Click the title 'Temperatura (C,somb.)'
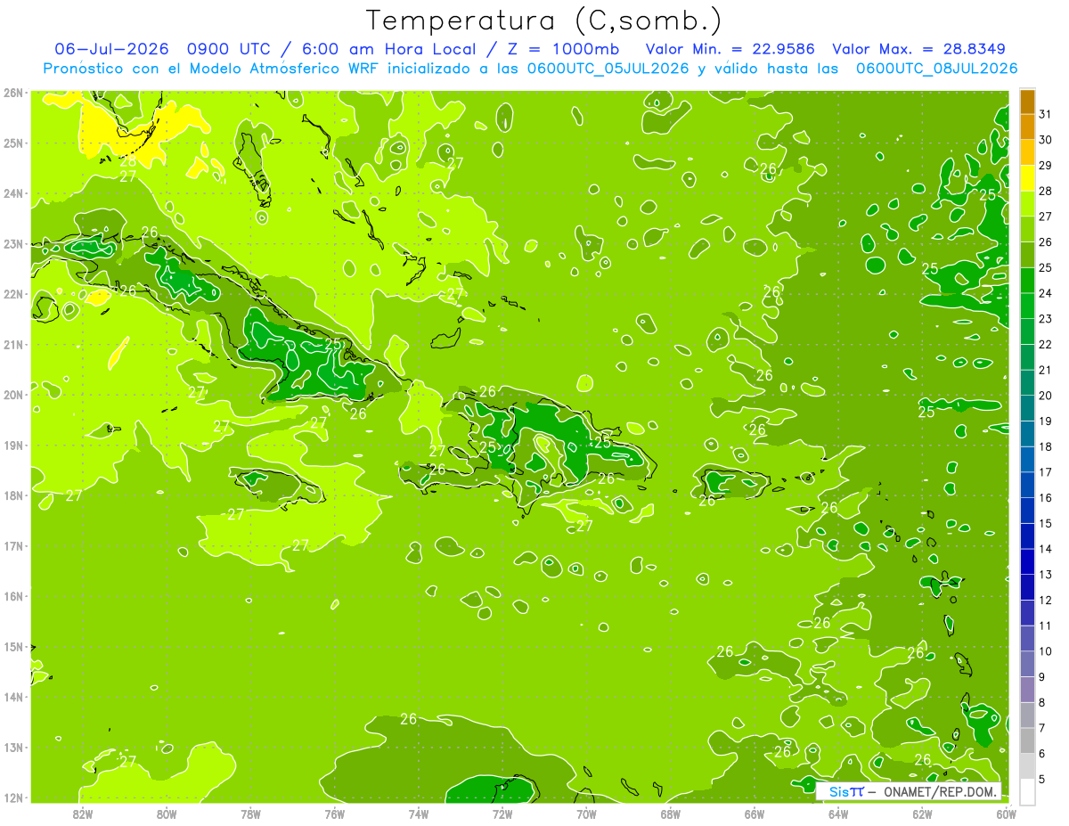 click(544, 20)
